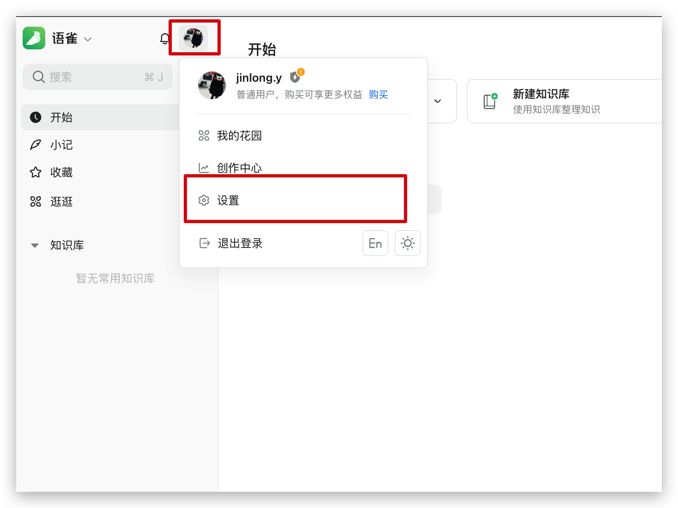Viewport: 678px width, 508px height.
Task: Open the dropdown chevron left of 新建知识库
Action: point(437,101)
